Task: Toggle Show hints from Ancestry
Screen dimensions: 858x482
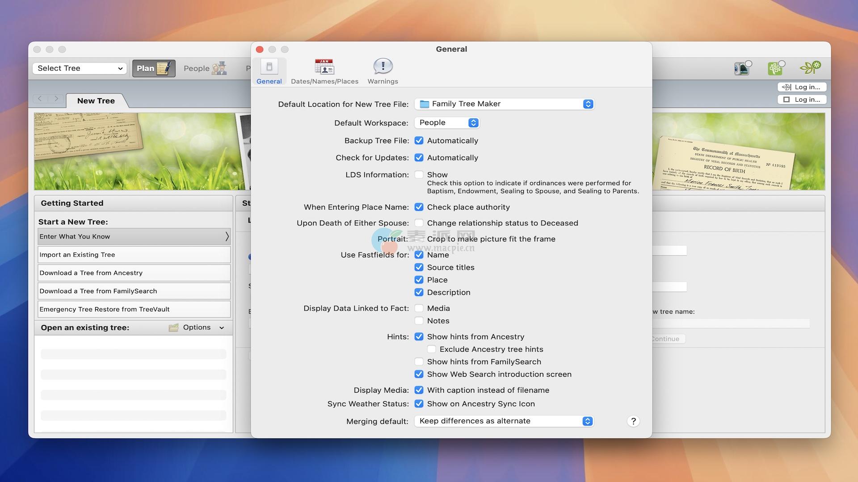Action: [419, 337]
